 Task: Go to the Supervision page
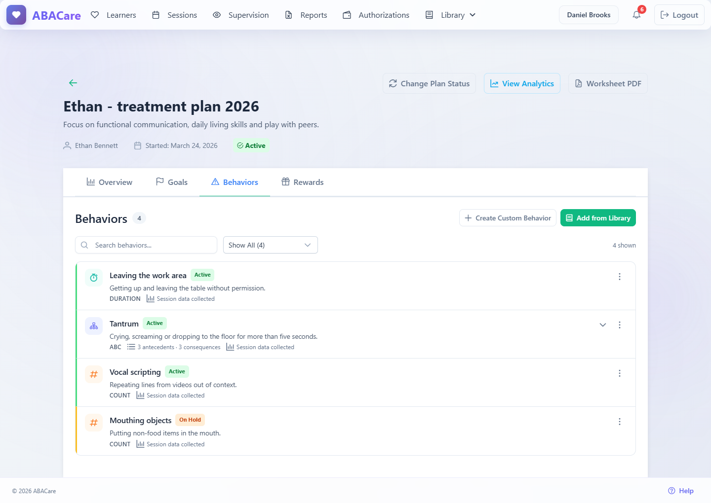(240, 15)
